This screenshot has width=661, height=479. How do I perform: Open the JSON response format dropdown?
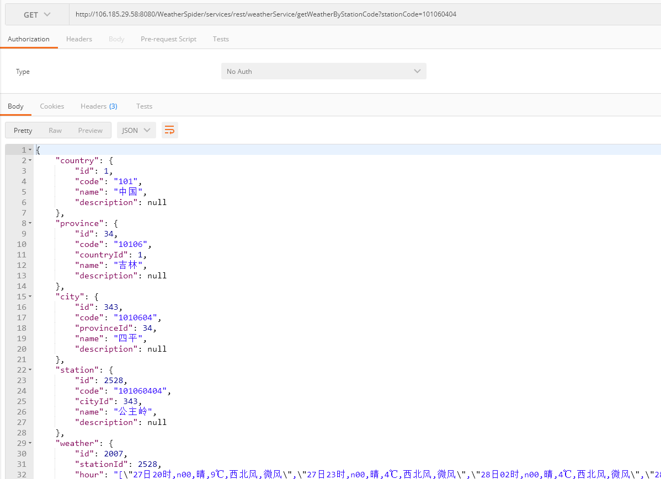136,130
